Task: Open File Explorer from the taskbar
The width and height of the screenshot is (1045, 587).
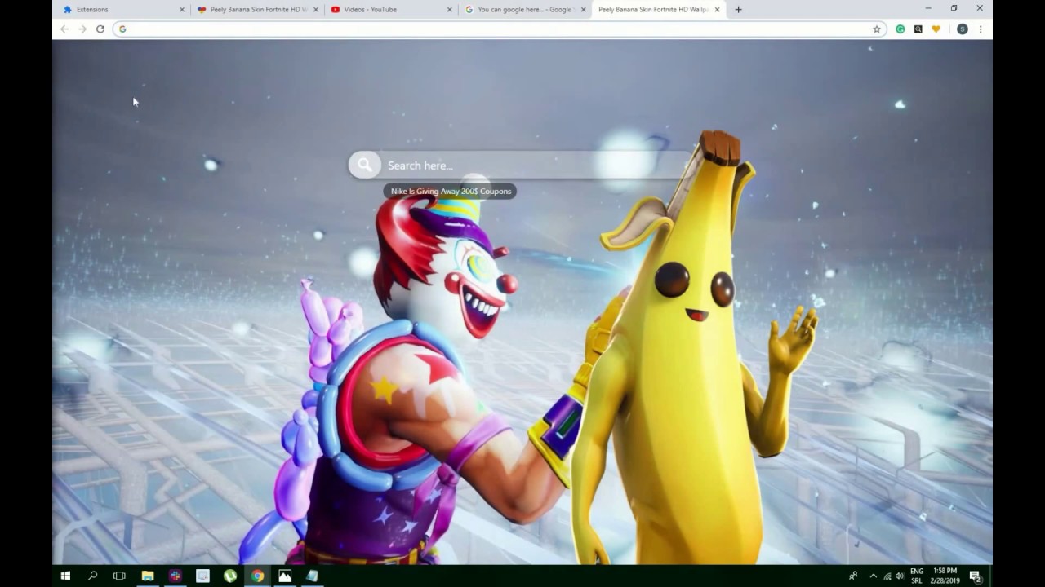Action: coord(148,576)
